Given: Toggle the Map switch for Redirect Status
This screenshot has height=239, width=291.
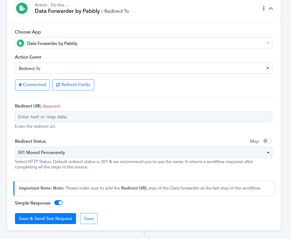Looking at the screenshot, I should (267, 141).
